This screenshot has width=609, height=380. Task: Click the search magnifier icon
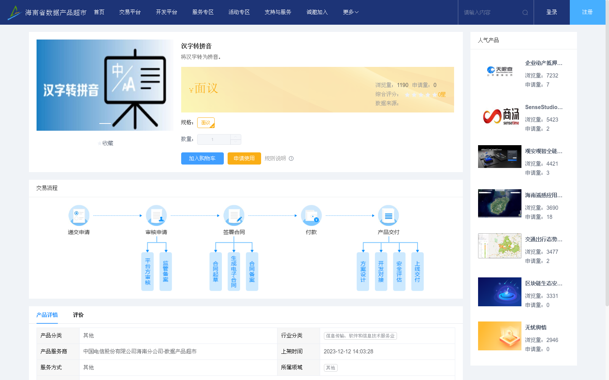click(525, 13)
